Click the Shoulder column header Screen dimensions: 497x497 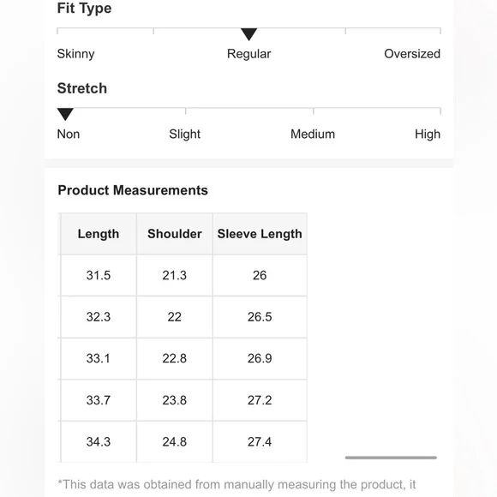[x=175, y=234]
